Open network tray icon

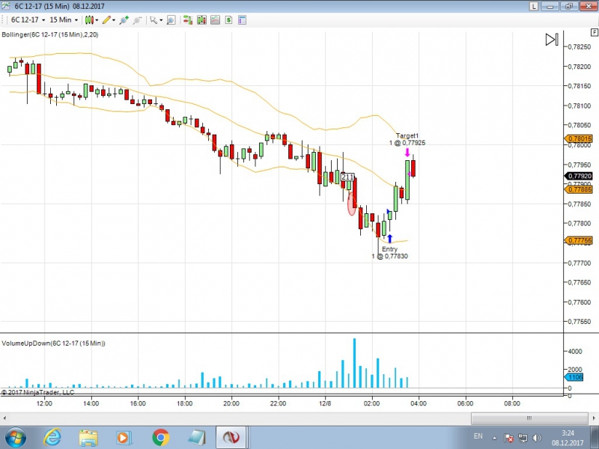point(523,438)
